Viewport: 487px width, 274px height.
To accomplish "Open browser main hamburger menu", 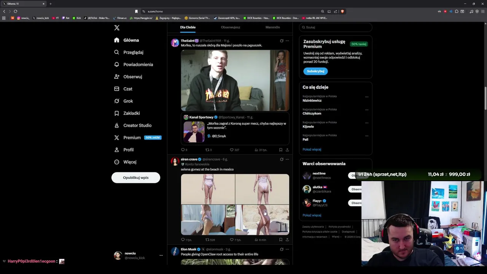I will point(483,11).
